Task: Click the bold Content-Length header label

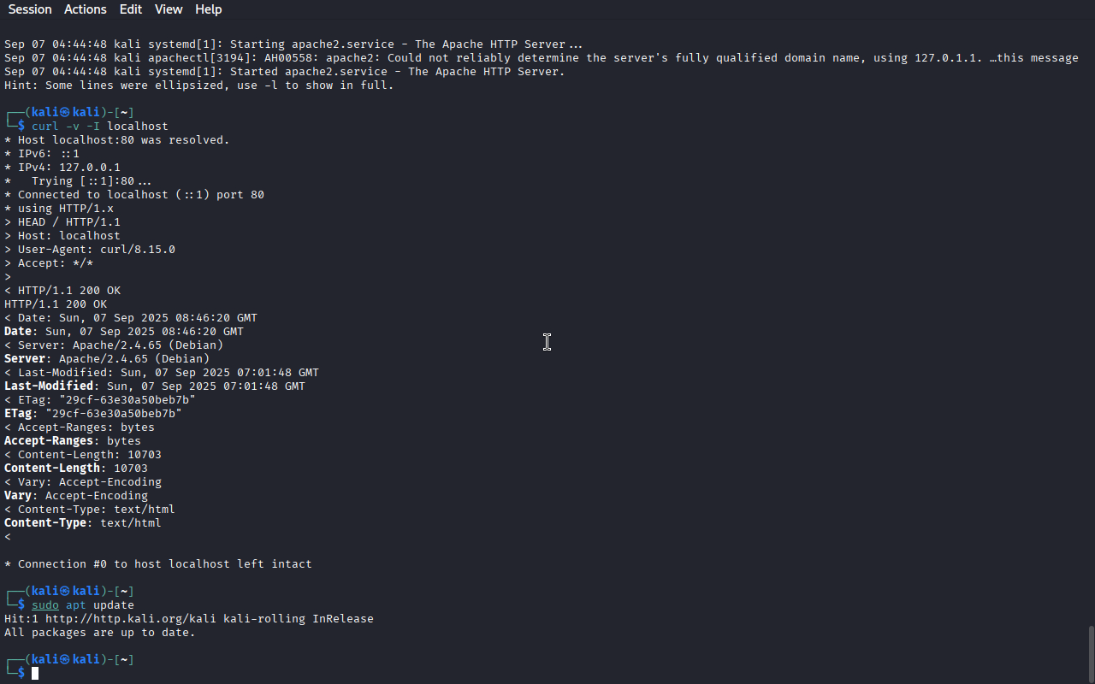Action: click(52, 469)
